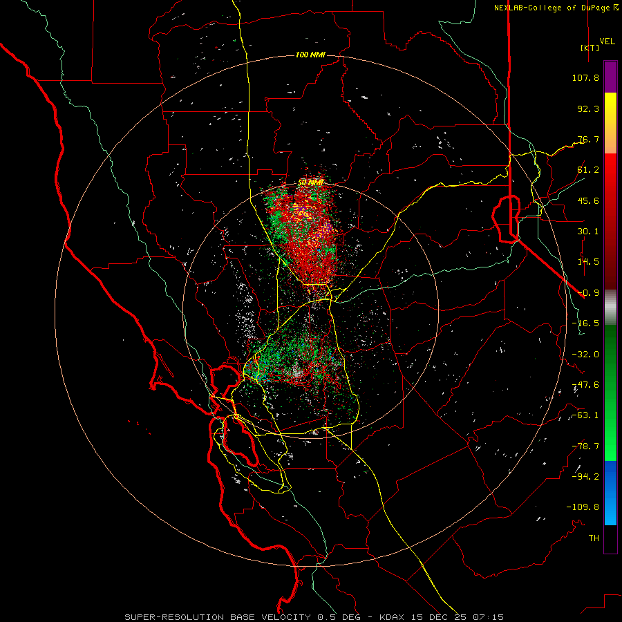622x622 pixels.
Task: Click the 107.8 velocity scale value
Action: point(585,77)
